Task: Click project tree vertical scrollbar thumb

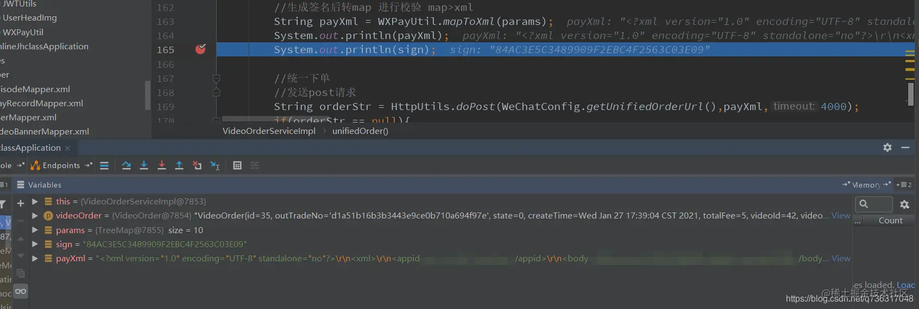Action: click(147, 95)
